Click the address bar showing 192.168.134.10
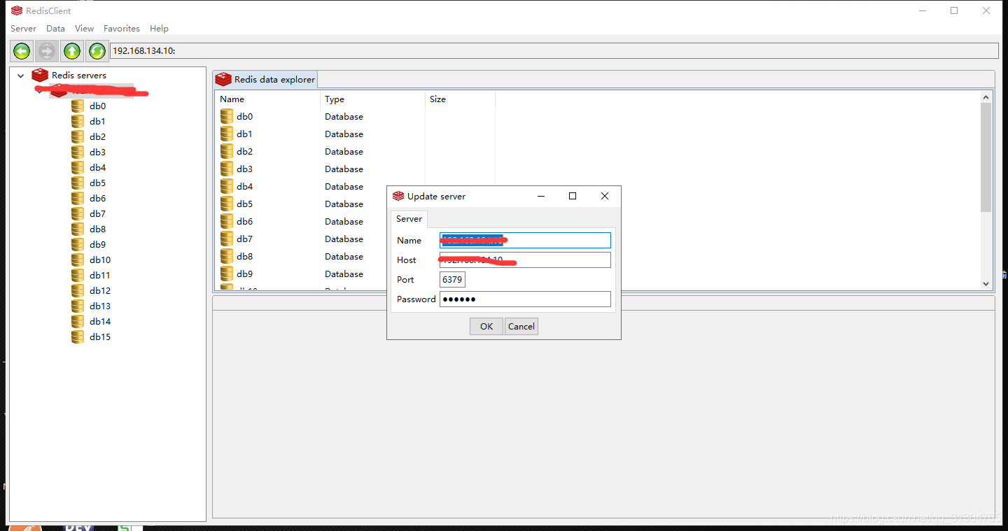Image resolution: width=1008 pixels, height=531 pixels. tap(554, 51)
